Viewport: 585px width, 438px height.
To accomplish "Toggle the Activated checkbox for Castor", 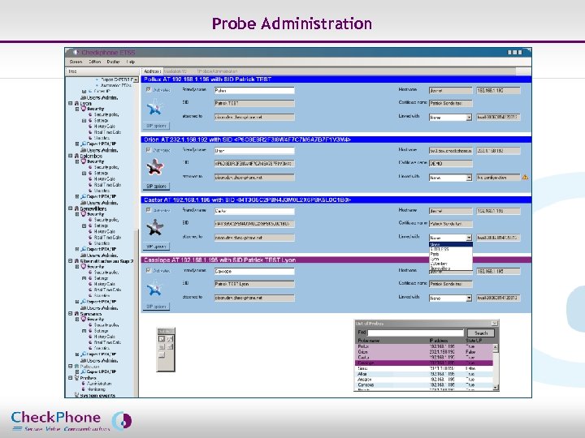I will point(149,210).
